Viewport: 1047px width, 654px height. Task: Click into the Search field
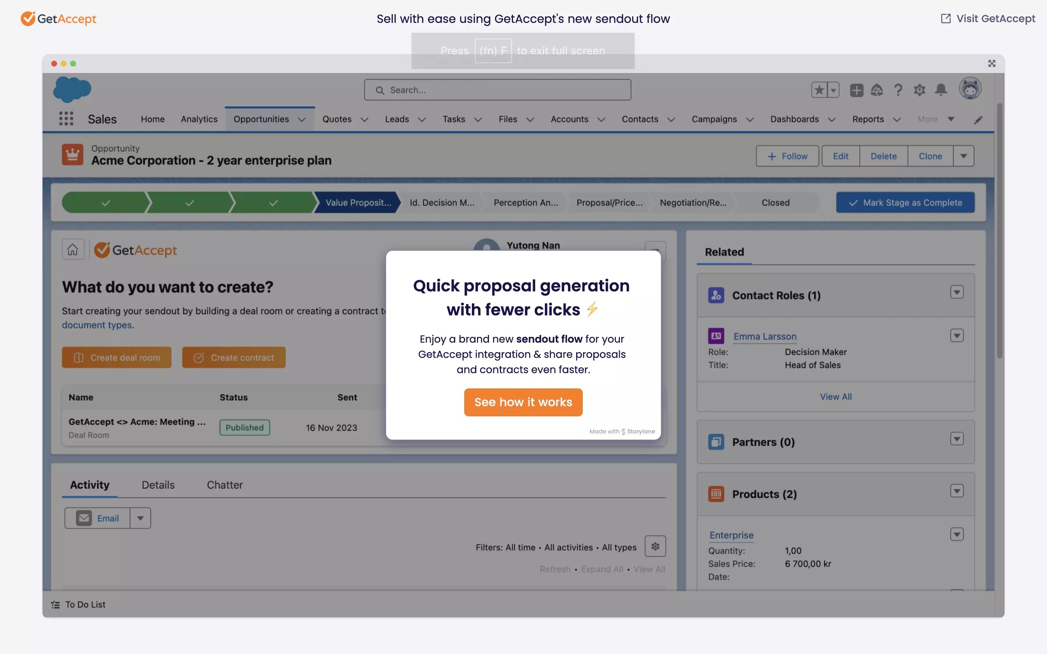(498, 90)
